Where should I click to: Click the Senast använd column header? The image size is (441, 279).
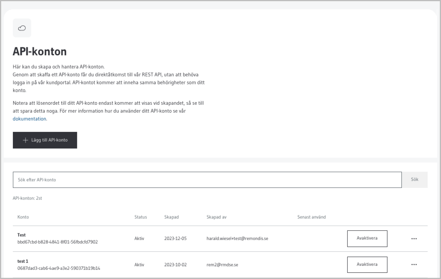(311, 217)
